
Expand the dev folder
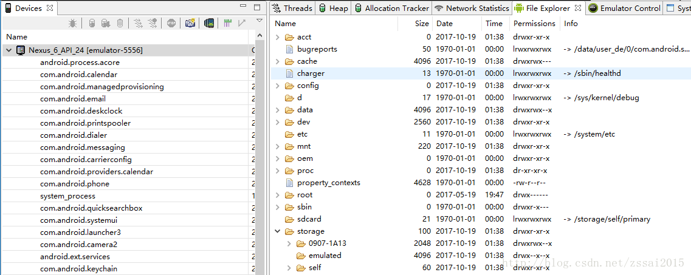coord(277,122)
